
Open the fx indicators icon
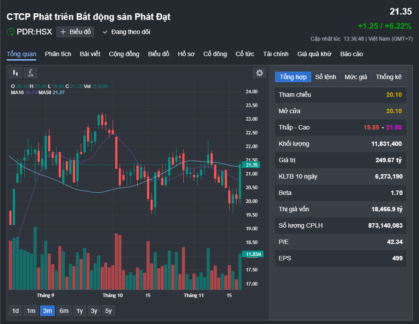pyautogui.click(x=30, y=73)
